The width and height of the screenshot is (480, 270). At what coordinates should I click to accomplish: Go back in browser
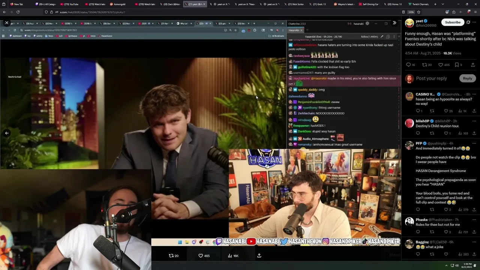[x=4, y=12]
